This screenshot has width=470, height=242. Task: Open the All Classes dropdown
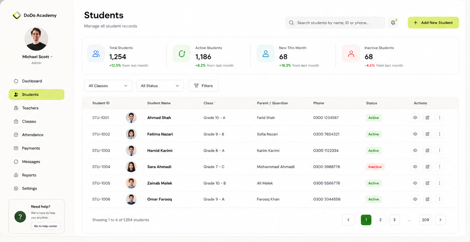point(108,85)
